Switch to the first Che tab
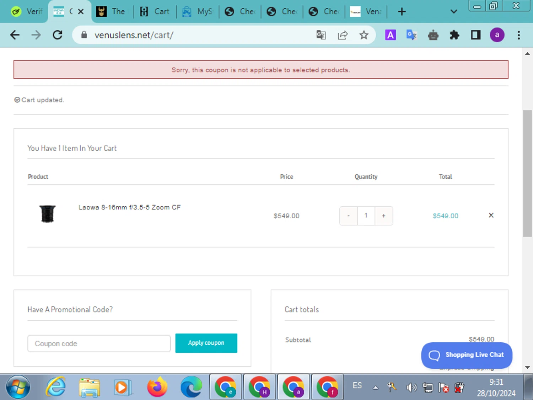This screenshot has height=400, width=533. coord(240,12)
